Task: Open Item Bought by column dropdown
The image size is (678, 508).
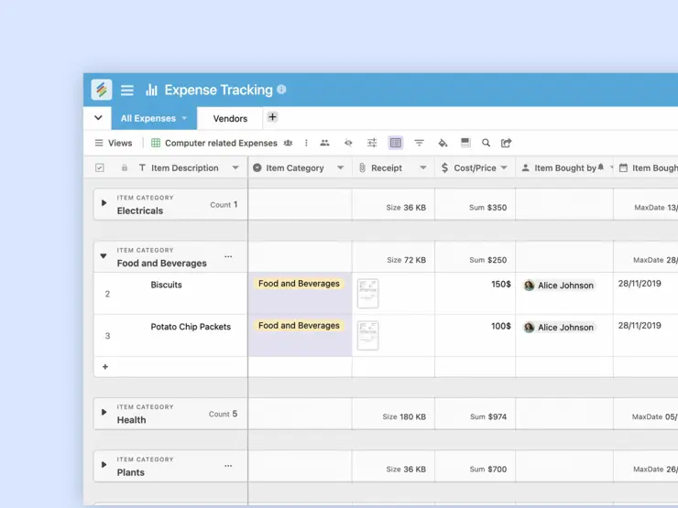Action: point(611,168)
